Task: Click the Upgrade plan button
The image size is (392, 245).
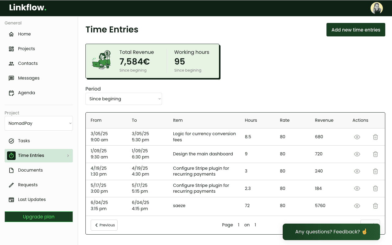Action: point(39,217)
